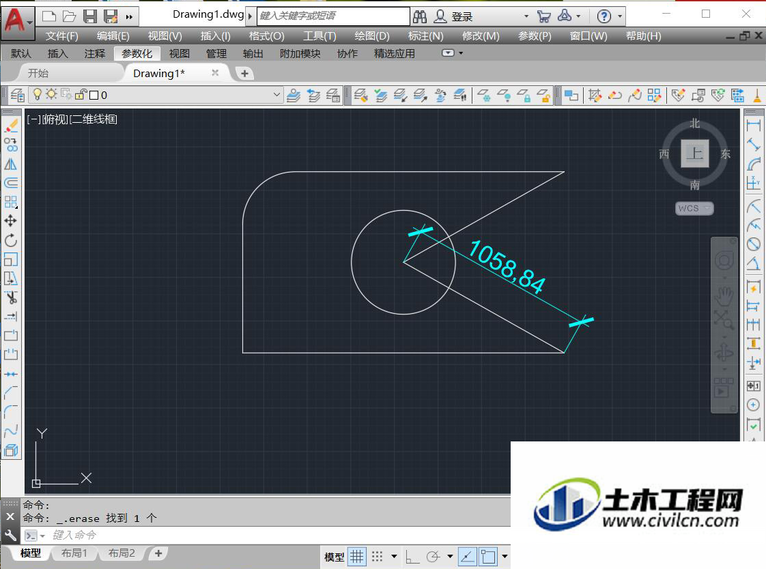Activate the Extend tool
The height and width of the screenshot is (569, 766).
click(x=11, y=316)
